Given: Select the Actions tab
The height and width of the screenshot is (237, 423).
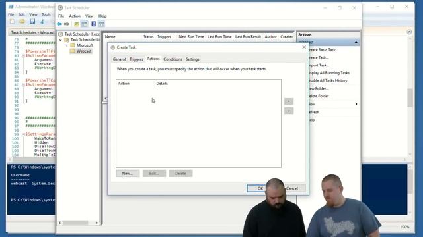Looking at the screenshot, I should (153, 59).
